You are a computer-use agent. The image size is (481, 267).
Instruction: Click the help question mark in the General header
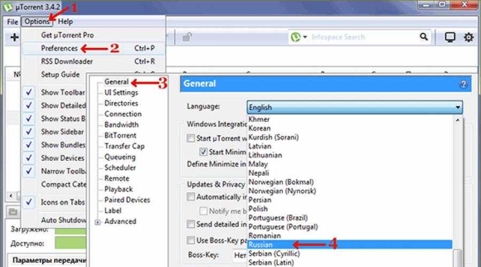(463, 84)
